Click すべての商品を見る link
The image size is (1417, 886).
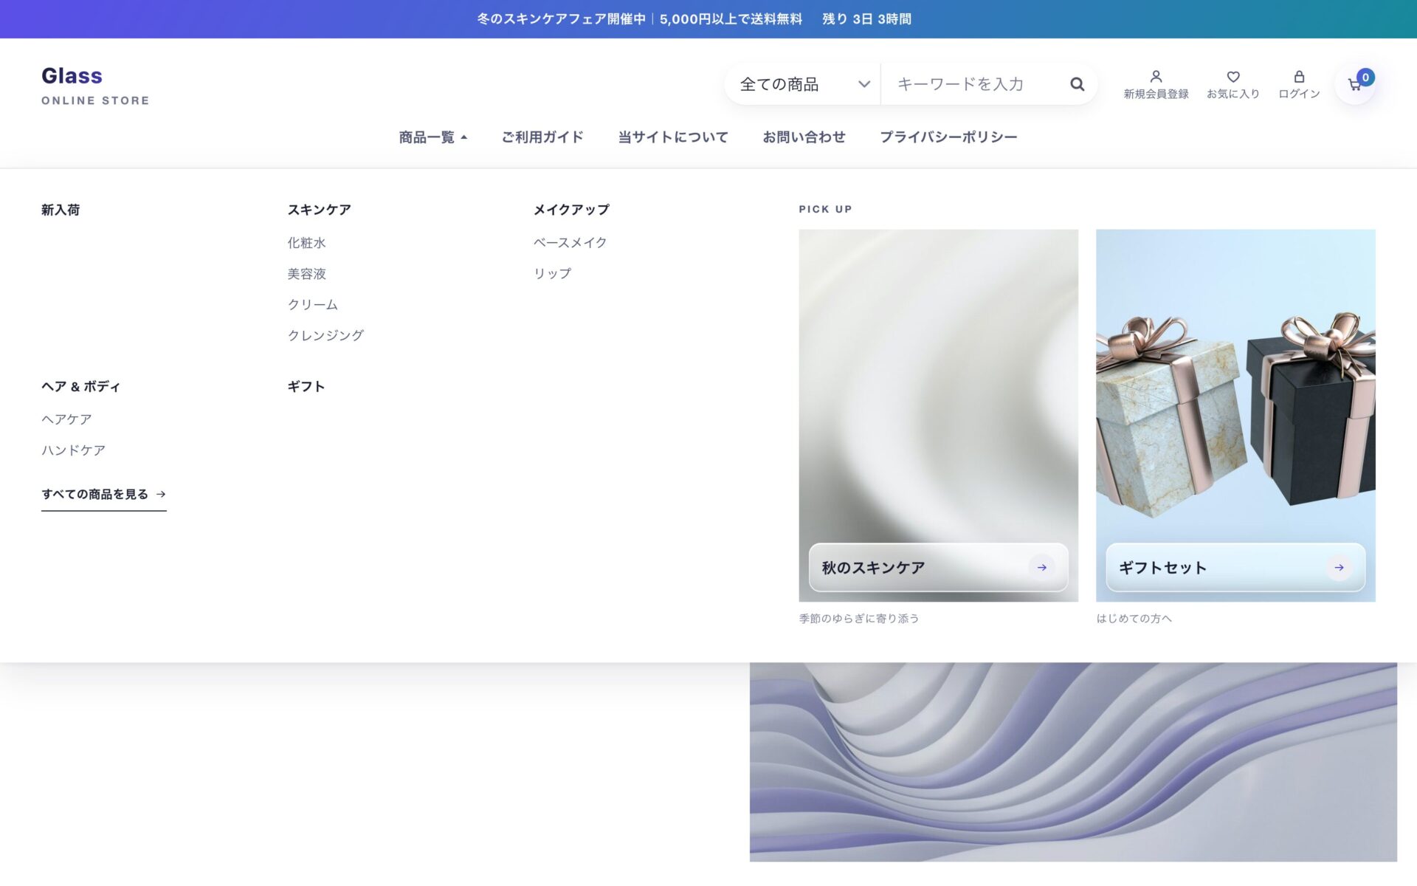click(x=103, y=495)
